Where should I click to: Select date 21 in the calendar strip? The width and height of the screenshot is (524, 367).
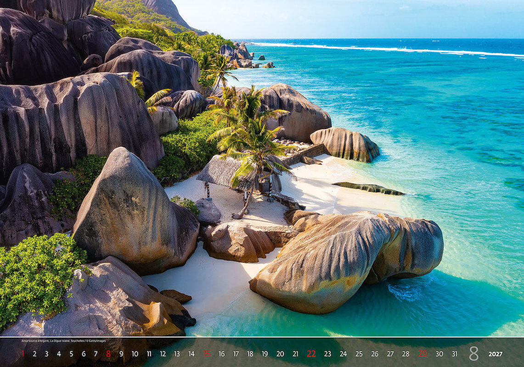click(295, 354)
